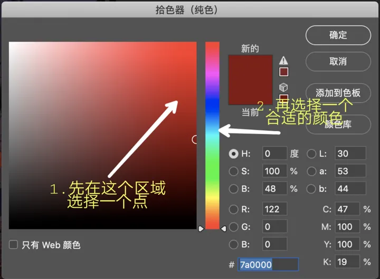Screen dimensions: 380x279
Task: Click the M magenta percentage field
Action: click(347, 226)
